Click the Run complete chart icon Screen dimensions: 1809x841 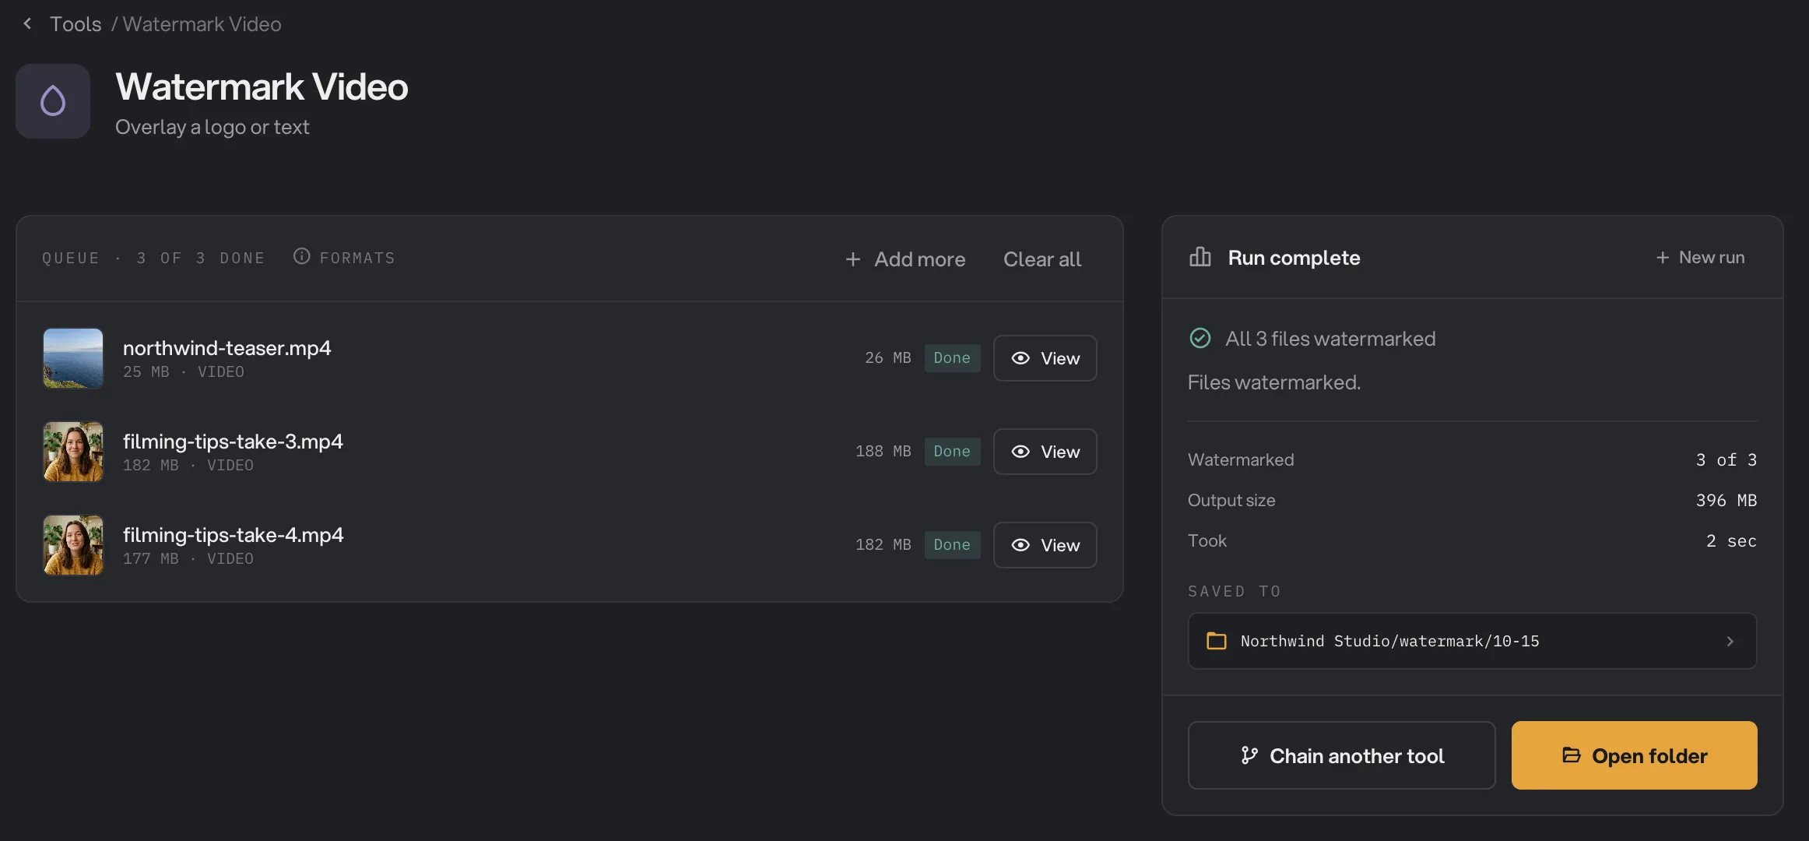pos(1200,257)
